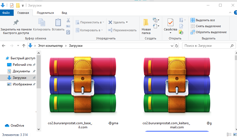The width and height of the screenshot is (237, 137).
Task: Collapse the ribbon with the chevron
Action: tap(230, 13)
